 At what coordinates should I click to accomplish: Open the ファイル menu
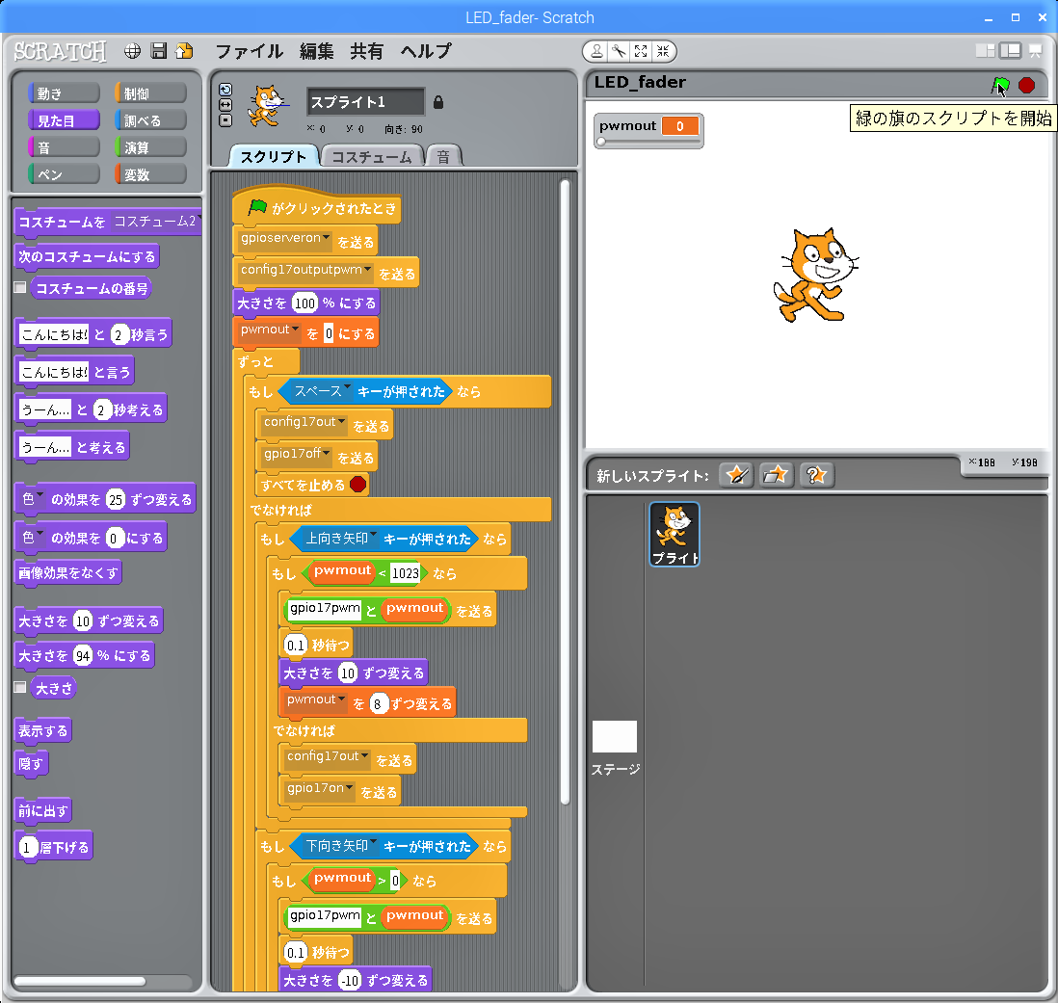[249, 51]
